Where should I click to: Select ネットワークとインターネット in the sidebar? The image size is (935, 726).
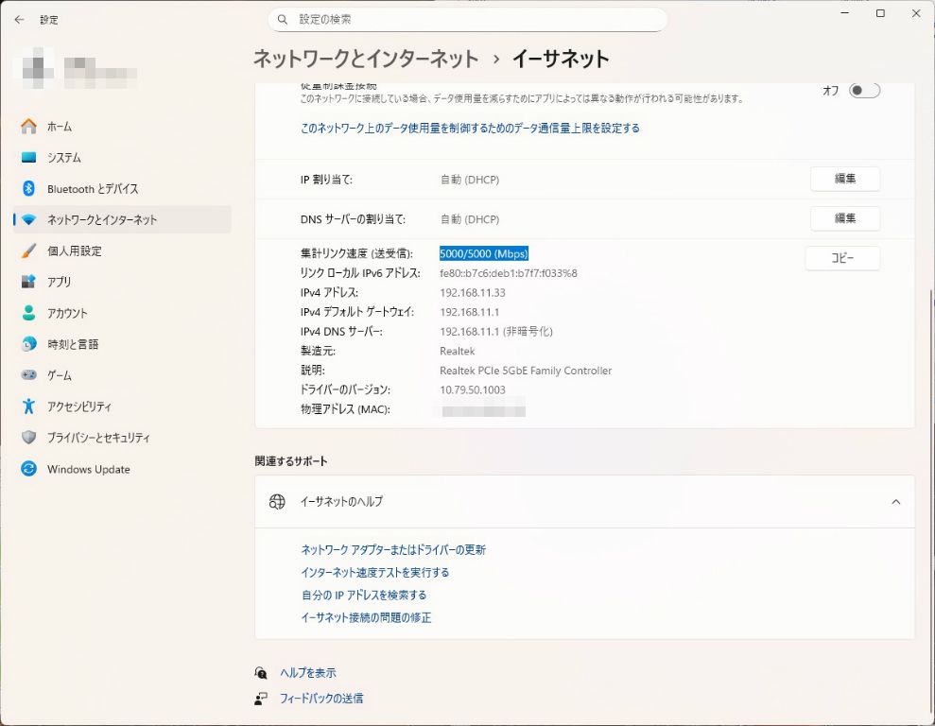(x=102, y=220)
